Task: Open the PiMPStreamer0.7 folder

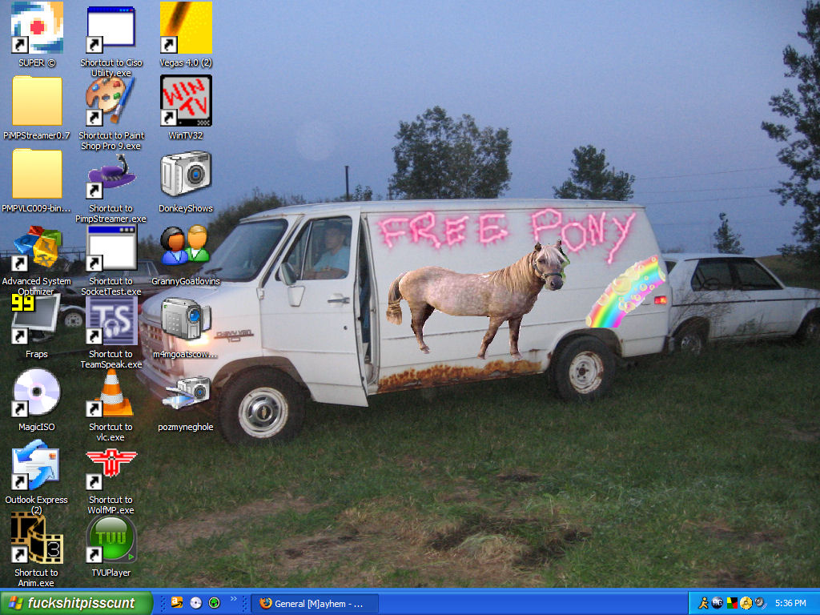Action: tap(37, 100)
